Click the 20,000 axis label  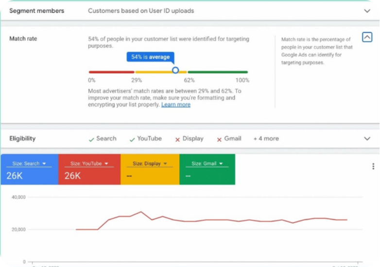pyautogui.click(x=18, y=230)
